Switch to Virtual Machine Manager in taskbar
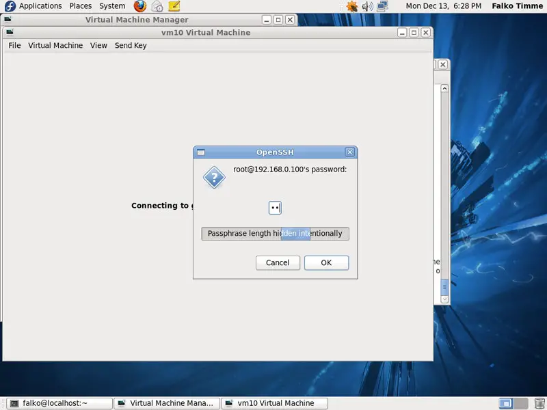 (x=167, y=403)
